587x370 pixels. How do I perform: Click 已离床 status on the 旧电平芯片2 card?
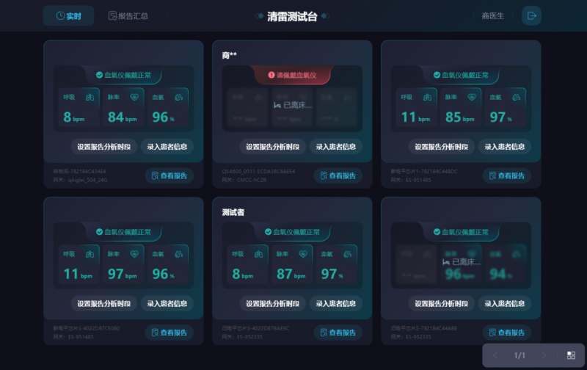pyautogui.click(x=462, y=262)
